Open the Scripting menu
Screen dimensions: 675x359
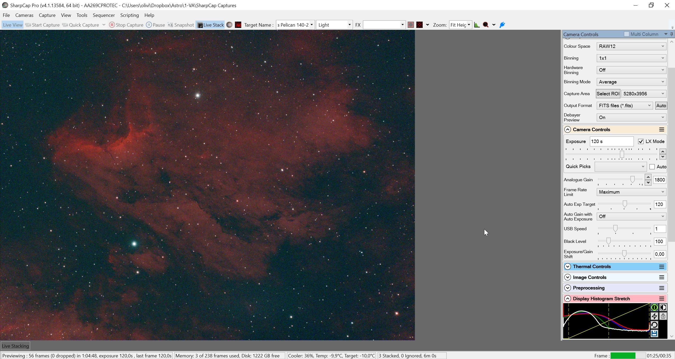click(129, 15)
